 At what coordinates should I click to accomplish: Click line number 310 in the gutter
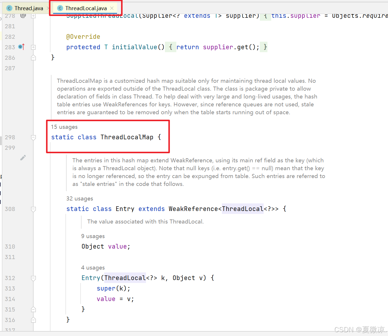10,247
